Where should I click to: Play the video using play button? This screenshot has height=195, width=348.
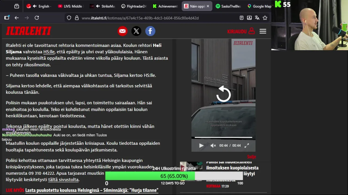pos(201,145)
